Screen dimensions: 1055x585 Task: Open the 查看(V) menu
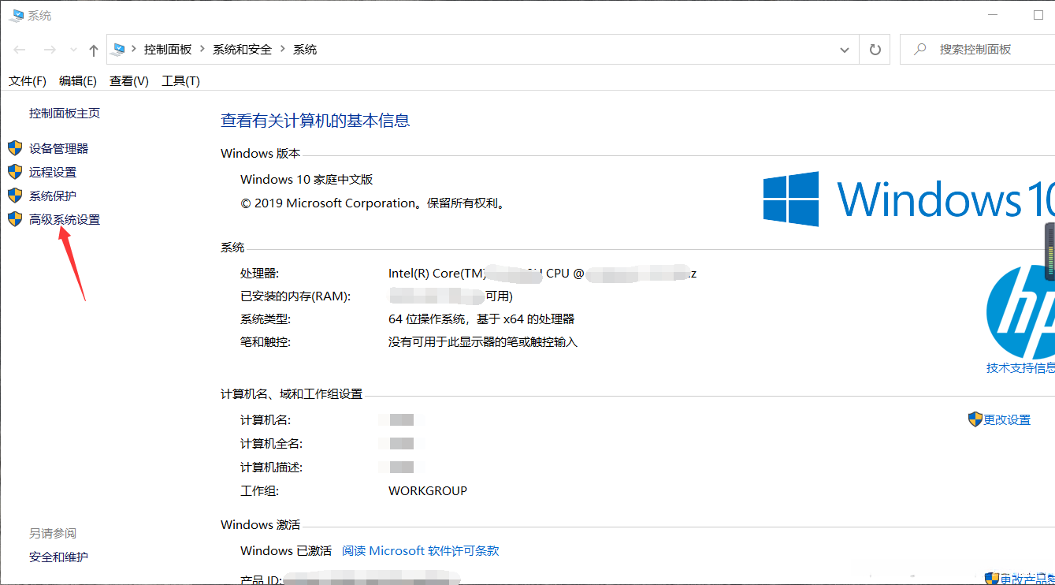tap(129, 81)
